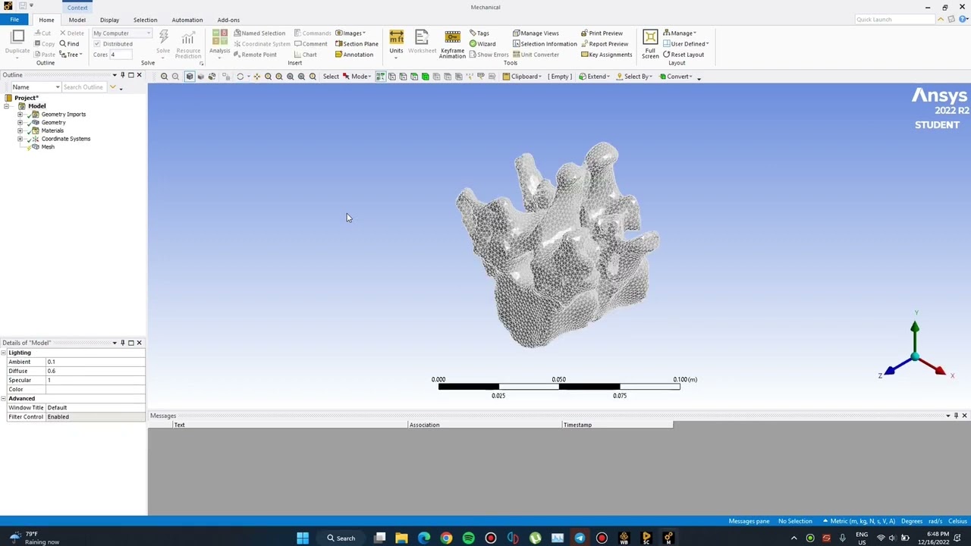Screen dimensions: 971x546
Task: Open the Analysis insert menu
Action: (219, 42)
